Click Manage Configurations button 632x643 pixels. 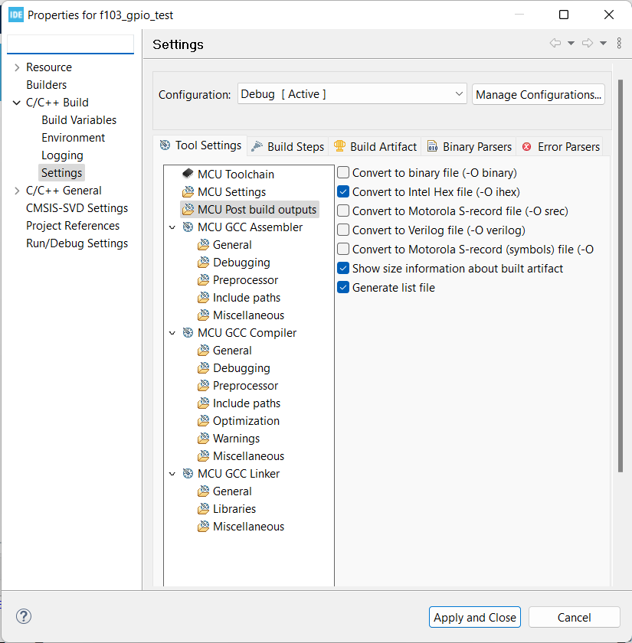point(539,94)
